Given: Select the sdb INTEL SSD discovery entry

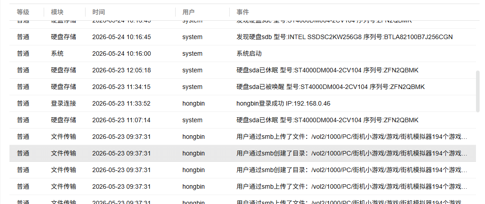Looking at the screenshot, I should pyautogui.click(x=242, y=37).
